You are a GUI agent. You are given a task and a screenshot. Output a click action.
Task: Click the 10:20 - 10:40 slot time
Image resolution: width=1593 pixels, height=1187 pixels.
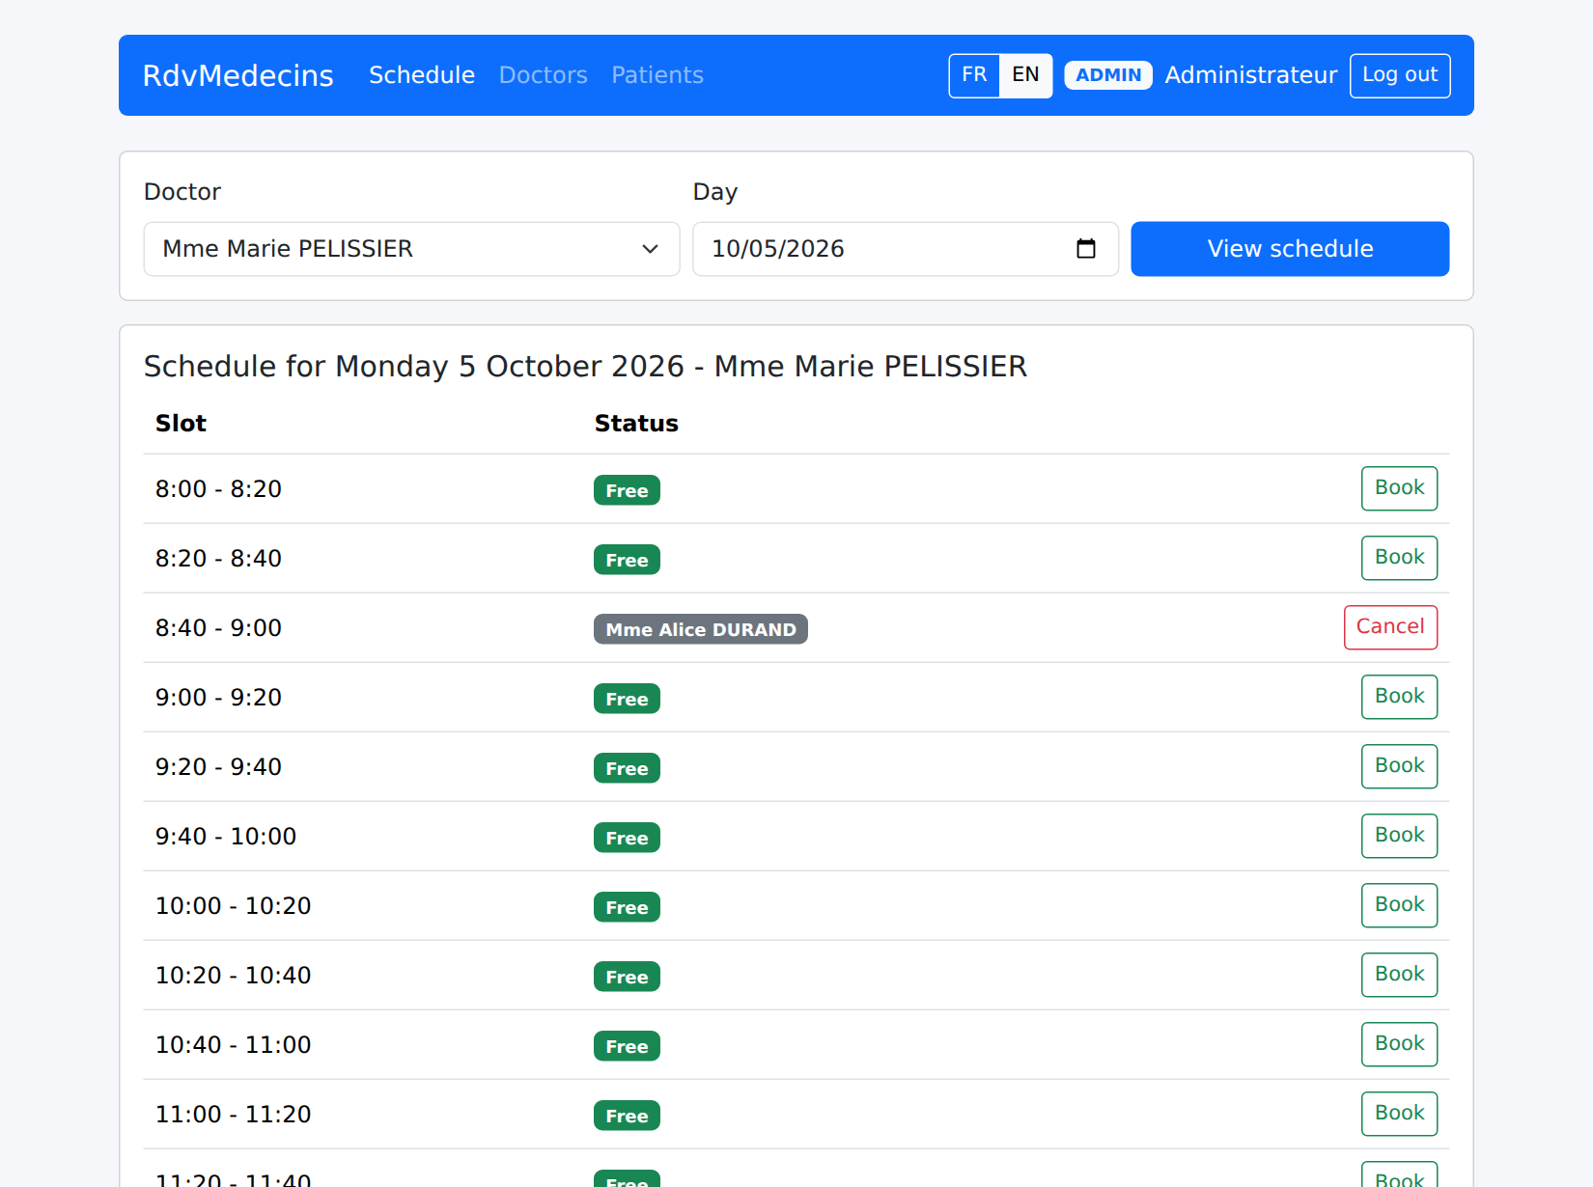click(x=234, y=976)
